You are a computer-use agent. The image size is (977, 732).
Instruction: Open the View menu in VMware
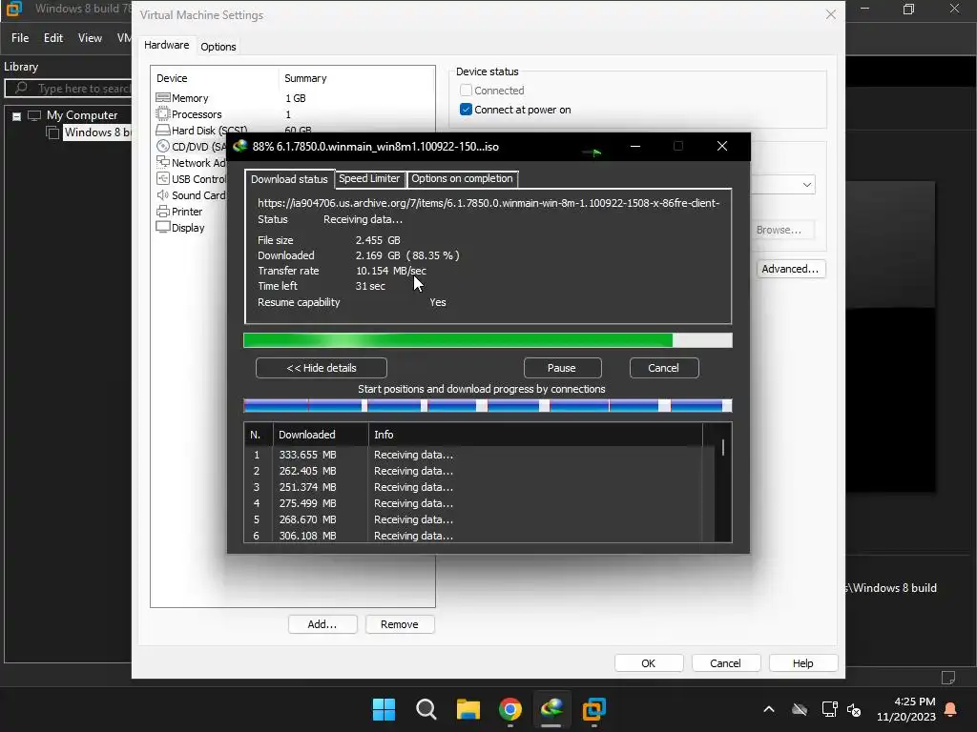(90, 38)
